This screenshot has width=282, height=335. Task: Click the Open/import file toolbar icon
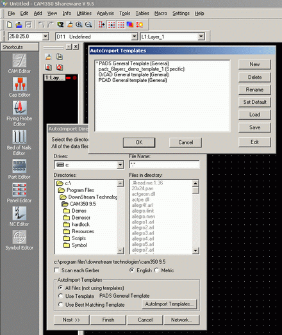click(x=19, y=24)
